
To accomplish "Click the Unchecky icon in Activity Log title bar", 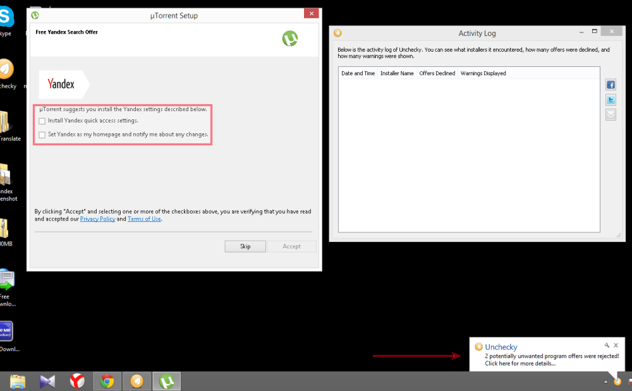I will click(x=337, y=33).
